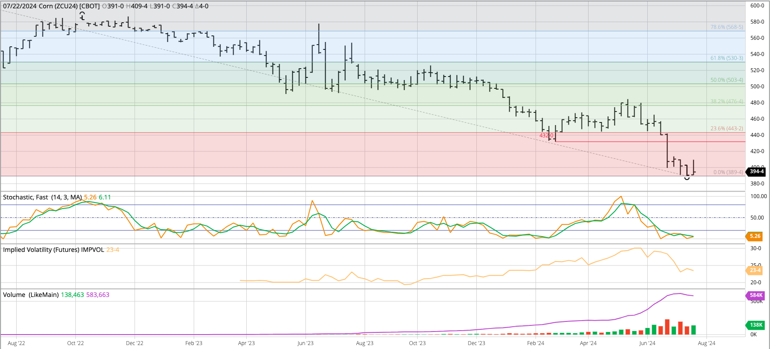Click the 23.6% (443-2) retracement label
The image size is (770, 349).
(x=727, y=129)
